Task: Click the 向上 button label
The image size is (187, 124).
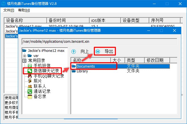Action: coord(85,52)
